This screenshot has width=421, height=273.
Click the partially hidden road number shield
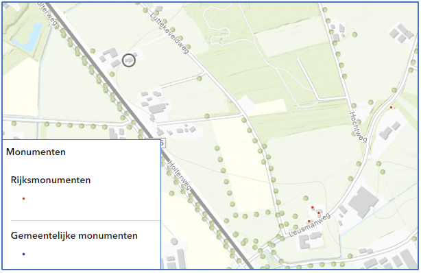163,143
